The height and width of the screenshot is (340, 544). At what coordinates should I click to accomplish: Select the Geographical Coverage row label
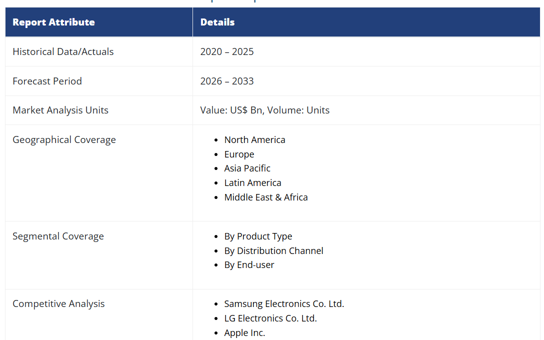[64, 139]
